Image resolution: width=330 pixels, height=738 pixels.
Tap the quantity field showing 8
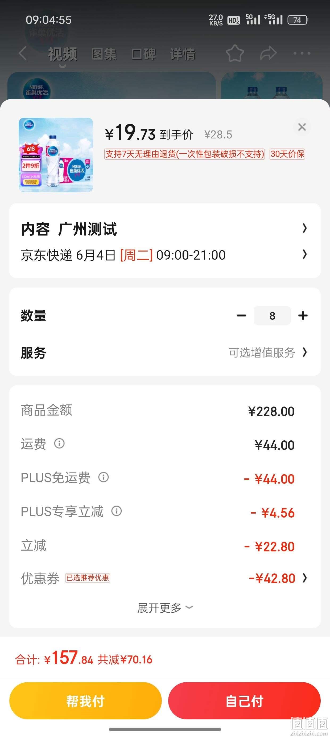(272, 315)
